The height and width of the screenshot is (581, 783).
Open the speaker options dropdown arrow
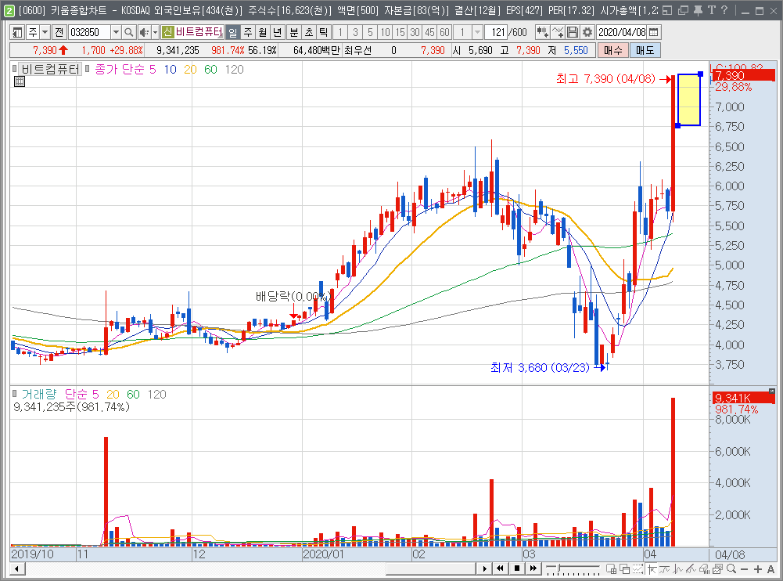(155, 33)
